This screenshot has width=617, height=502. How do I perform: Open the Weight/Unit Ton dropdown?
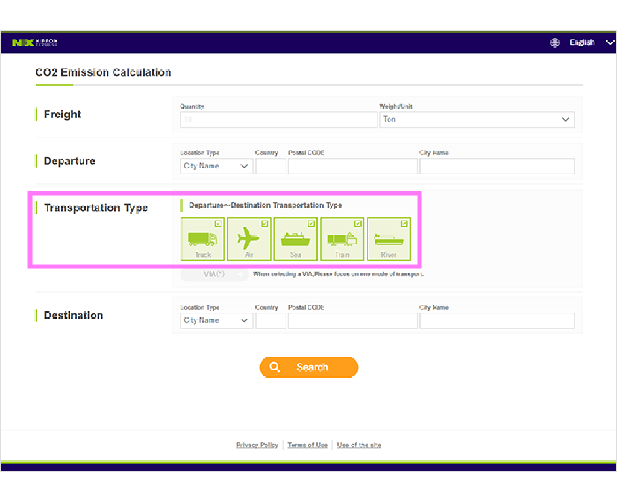pos(477,119)
